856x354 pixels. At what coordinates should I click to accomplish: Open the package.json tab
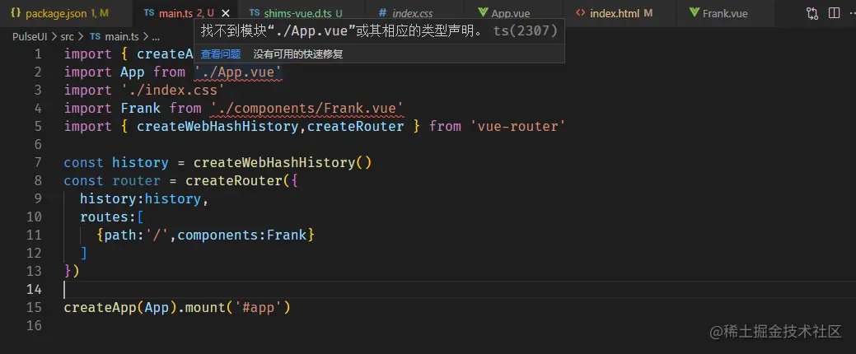tap(66, 13)
